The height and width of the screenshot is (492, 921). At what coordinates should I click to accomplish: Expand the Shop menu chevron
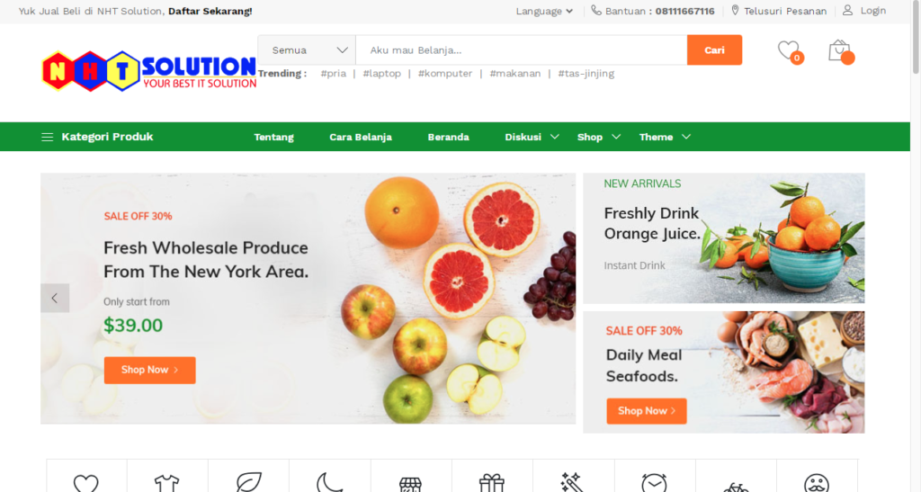tap(616, 137)
